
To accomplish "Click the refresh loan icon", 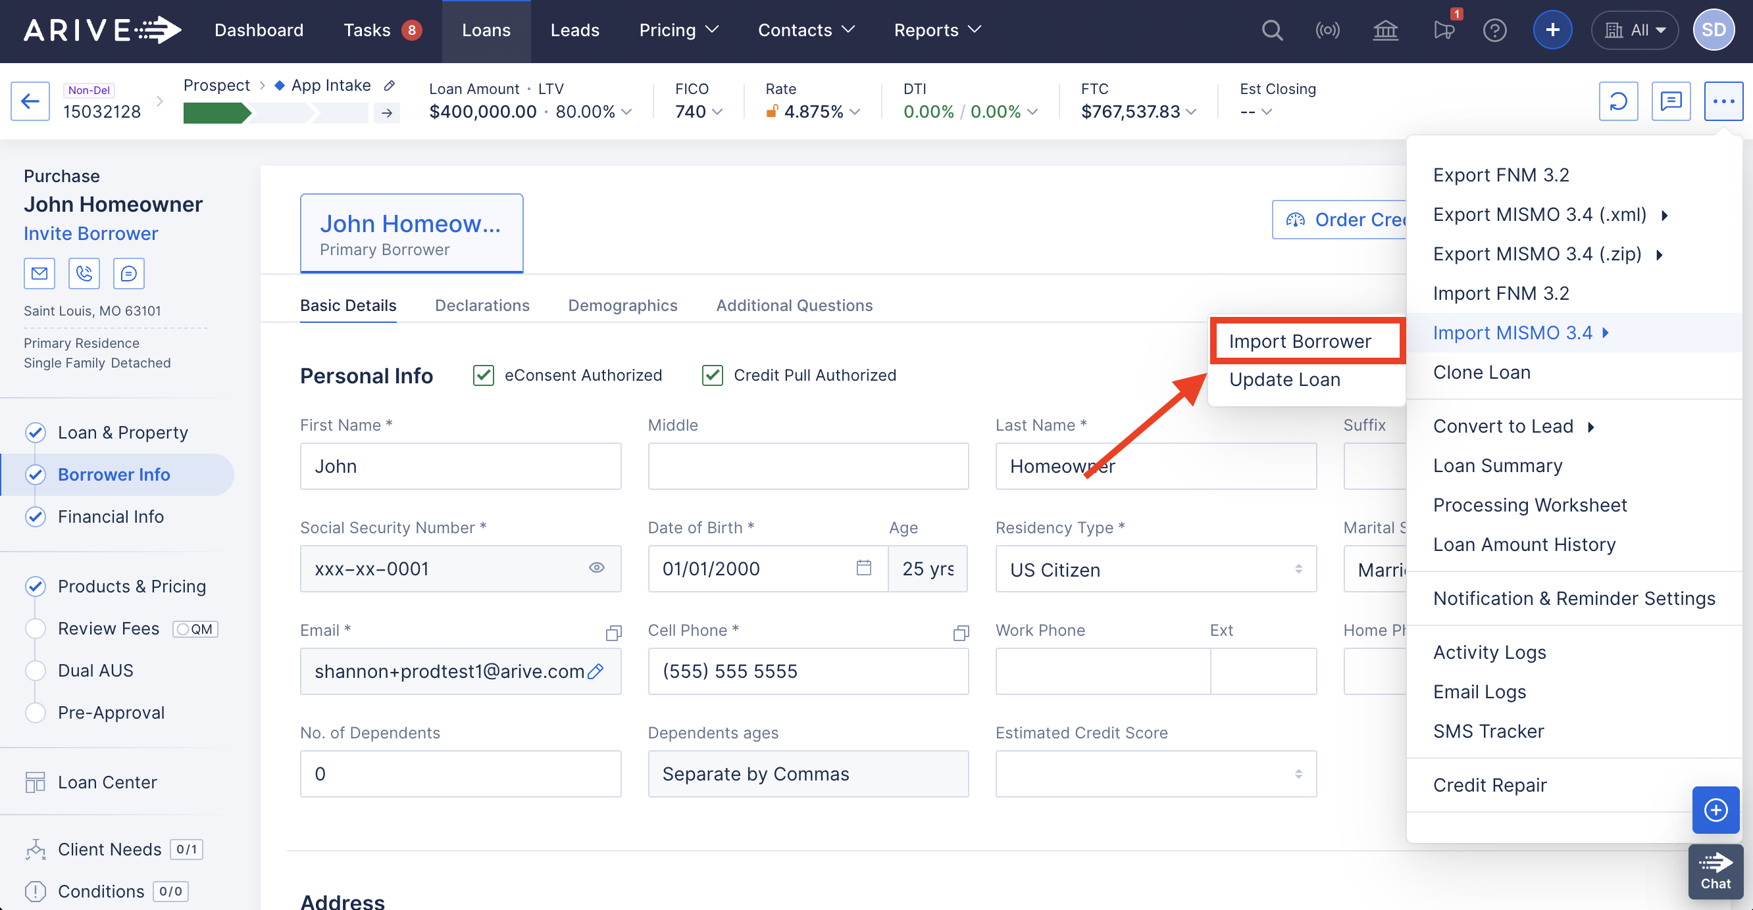I will click(1617, 101).
